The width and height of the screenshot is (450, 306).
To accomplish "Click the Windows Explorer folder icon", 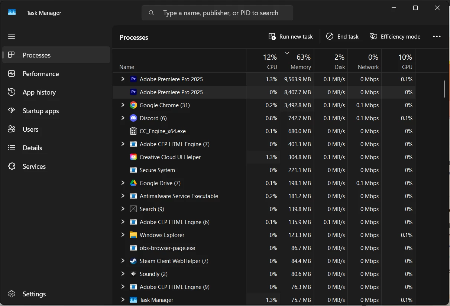I will pyautogui.click(x=133, y=235).
